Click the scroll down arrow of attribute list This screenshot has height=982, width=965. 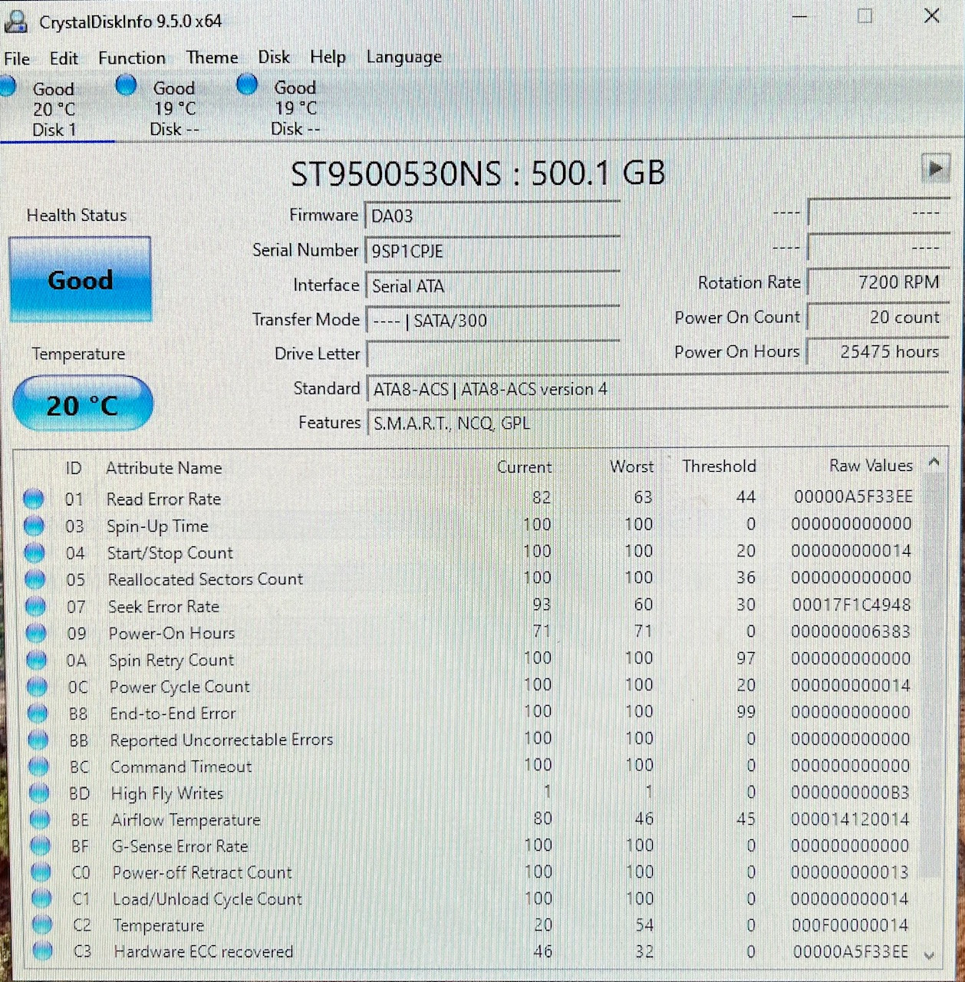(930, 955)
